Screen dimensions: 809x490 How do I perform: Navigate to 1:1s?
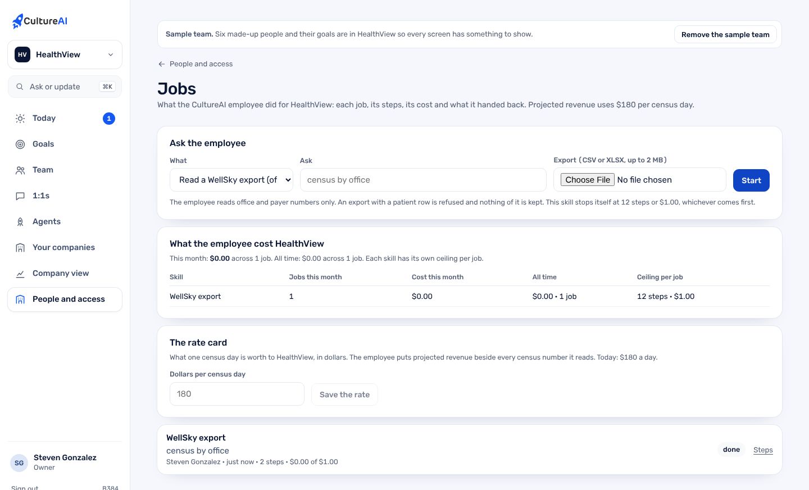pyautogui.click(x=65, y=196)
